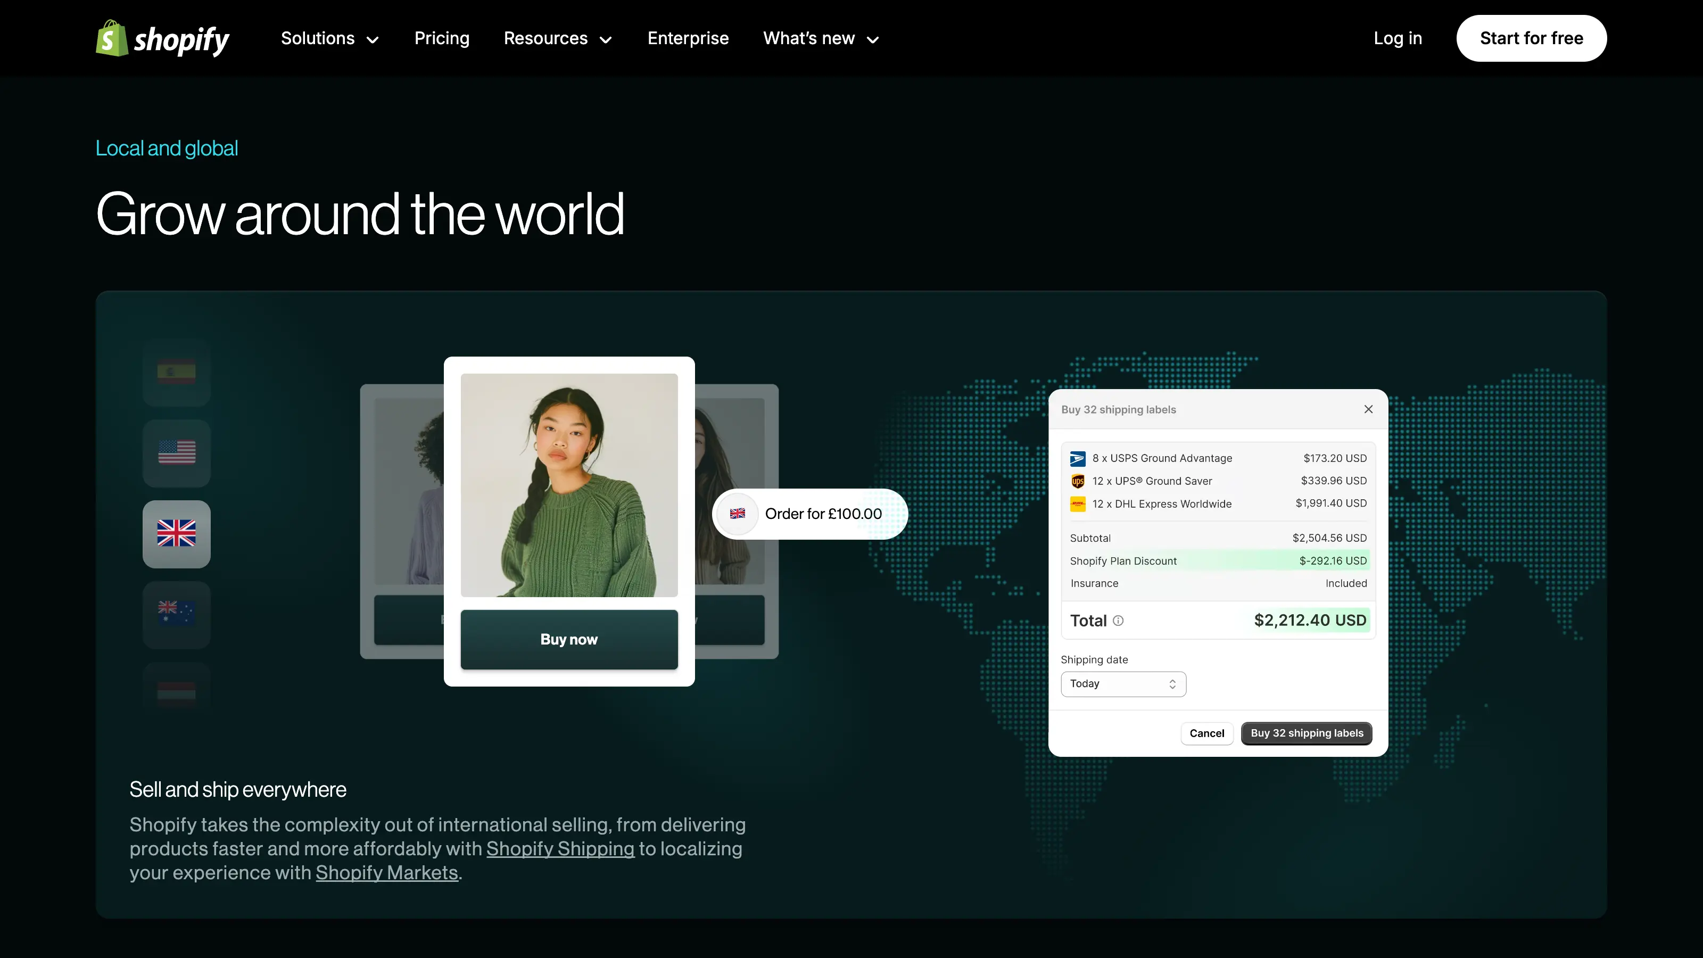
Task: Click the Buy now button
Action: tap(569, 639)
